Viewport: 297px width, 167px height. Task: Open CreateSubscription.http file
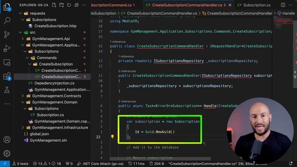pos(55,26)
